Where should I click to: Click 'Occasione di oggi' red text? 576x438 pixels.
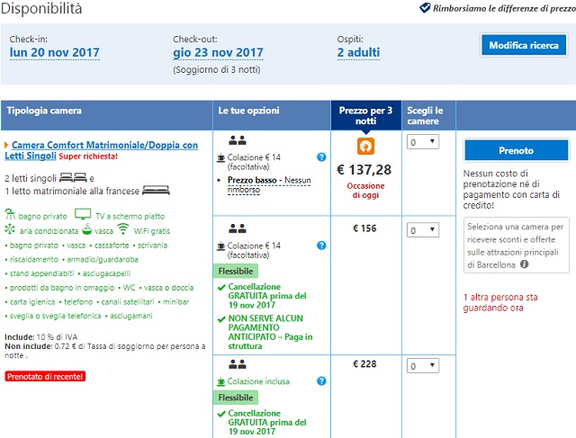(365, 190)
